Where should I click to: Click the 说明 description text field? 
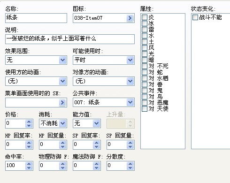pyautogui.click(x=70, y=39)
